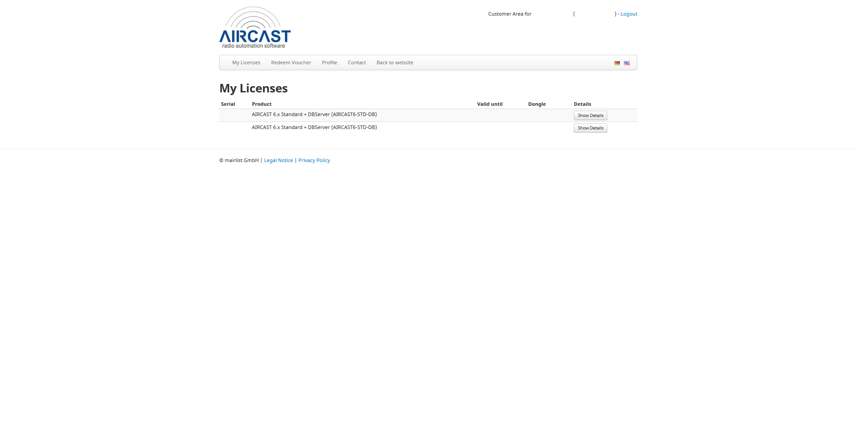Select the second AIRCAST 6.x Standard product entry
Screen dimensions: 857x421
tap(314, 128)
